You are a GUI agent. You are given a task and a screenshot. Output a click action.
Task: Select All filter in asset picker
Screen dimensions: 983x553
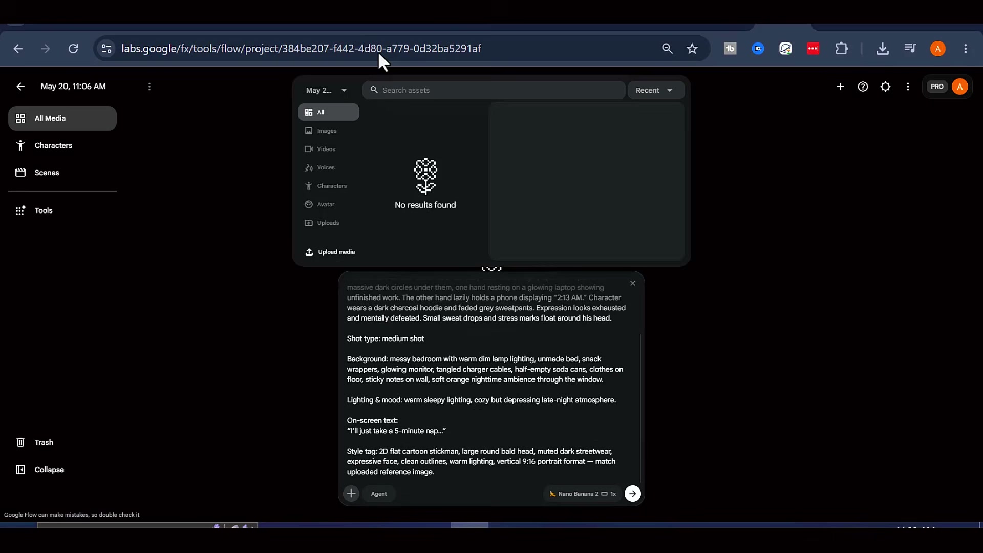point(329,112)
